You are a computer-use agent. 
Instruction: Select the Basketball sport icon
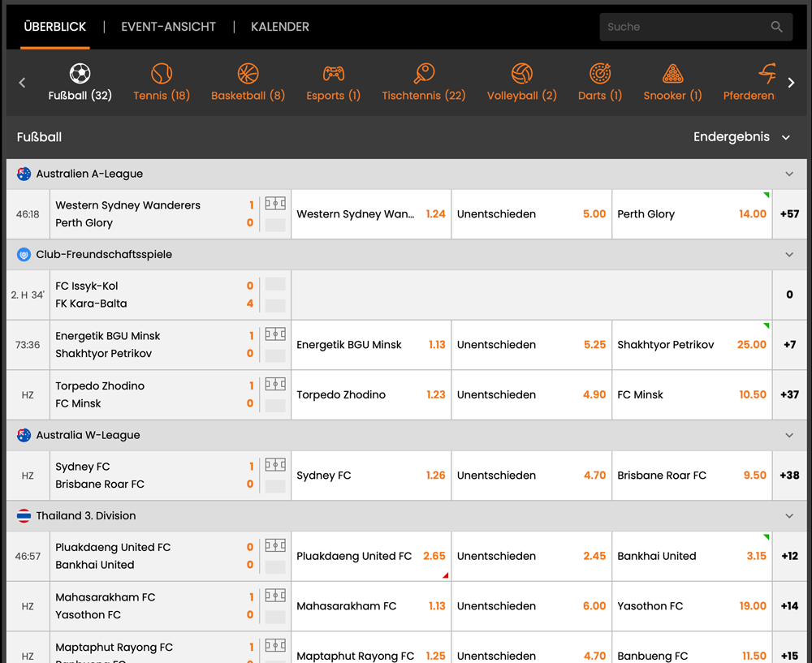[x=248, y=74]
